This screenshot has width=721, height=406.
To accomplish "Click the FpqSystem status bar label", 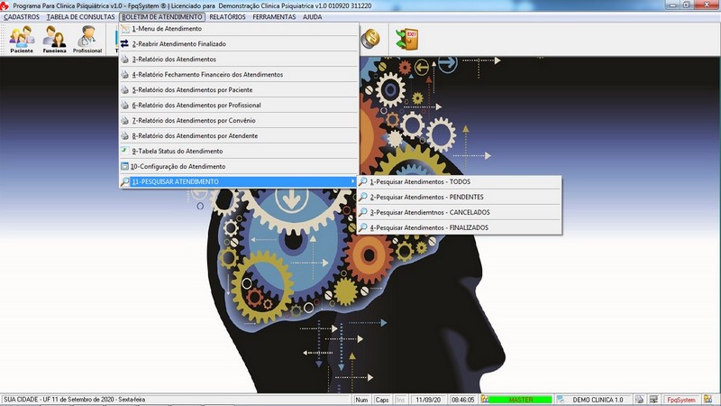I will [x=681, y=400].
